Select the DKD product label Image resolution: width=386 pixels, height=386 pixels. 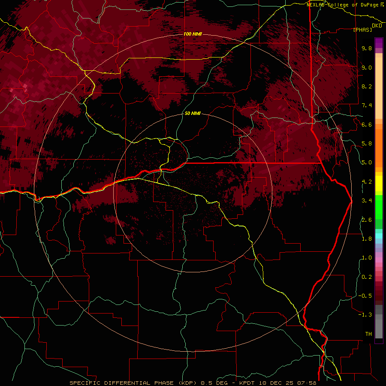377,25
